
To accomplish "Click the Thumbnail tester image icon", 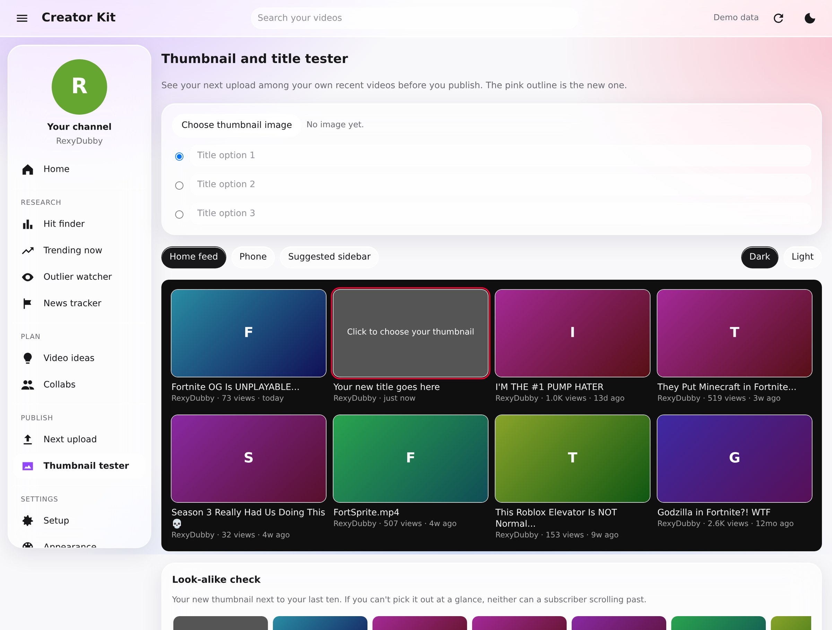I will pos(27,466).
